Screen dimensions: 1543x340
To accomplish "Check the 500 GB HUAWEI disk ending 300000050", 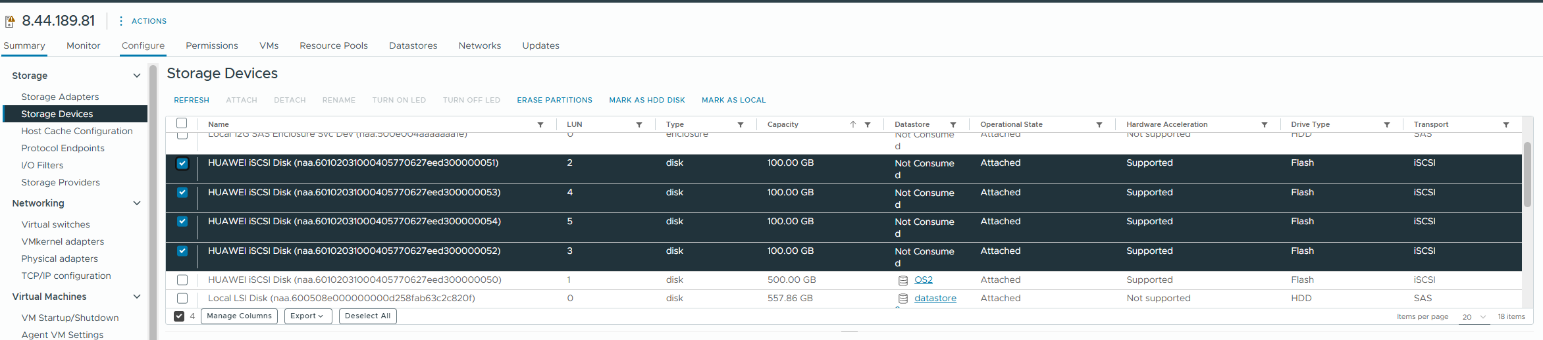I will (182, 280).
